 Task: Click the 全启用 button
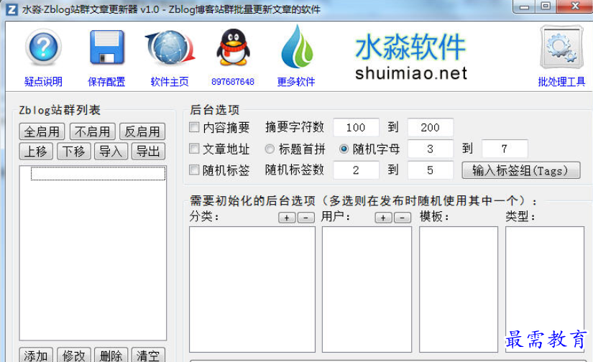pos(42,131)
